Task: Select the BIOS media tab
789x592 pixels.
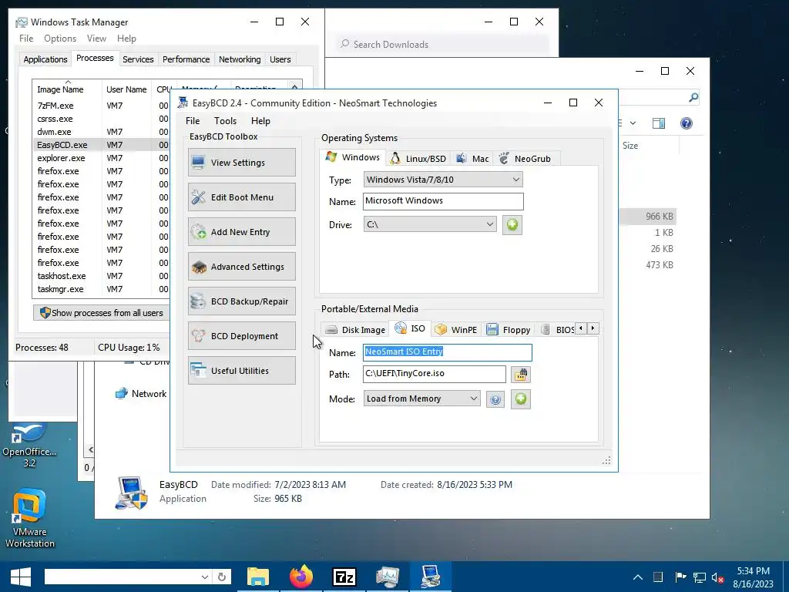Action: coord(558,330)
